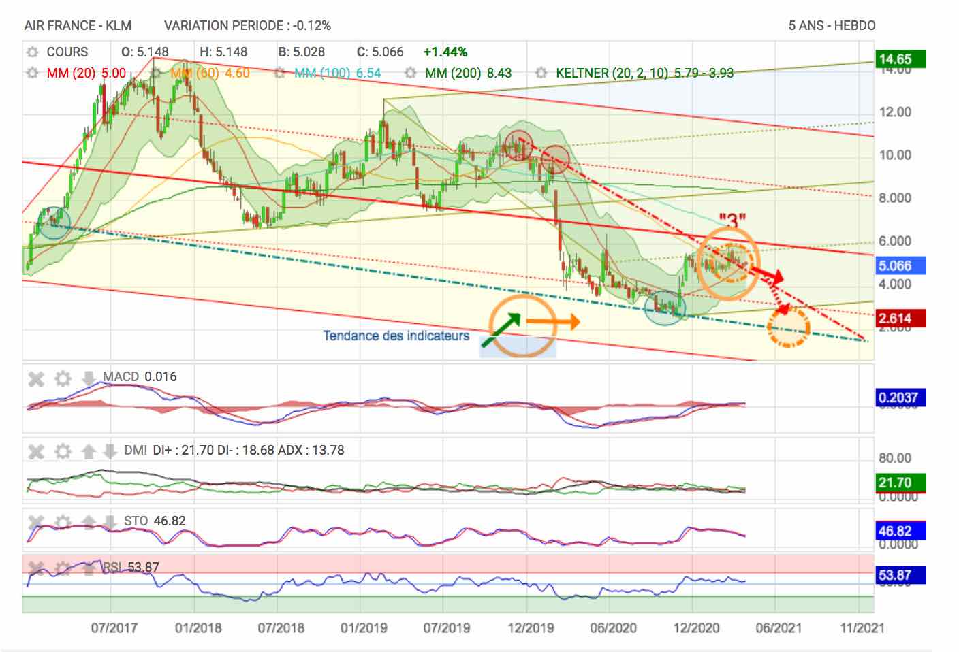959x652 pixels.
Task: Click the 12.00 price axis label
Action: tap(896, 112)
